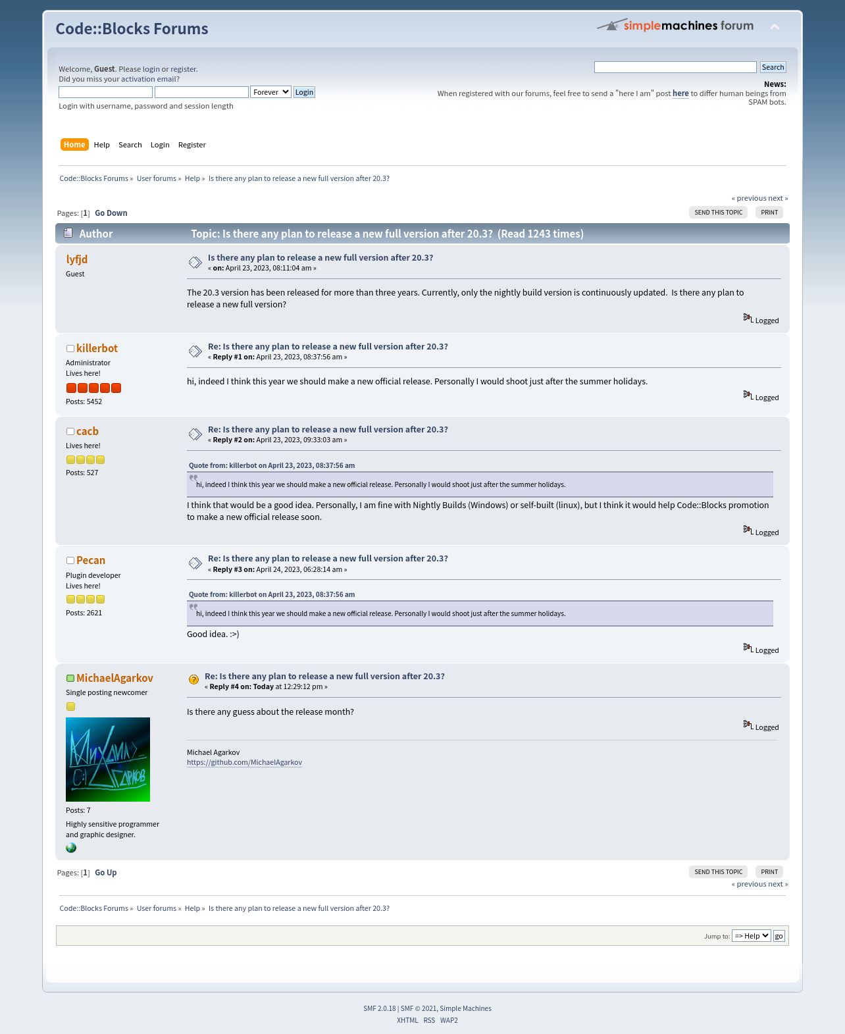The width and height of the screenshot is (845, 1034).
Task: Open the Jump to Help dropdown
Action: 751,936
